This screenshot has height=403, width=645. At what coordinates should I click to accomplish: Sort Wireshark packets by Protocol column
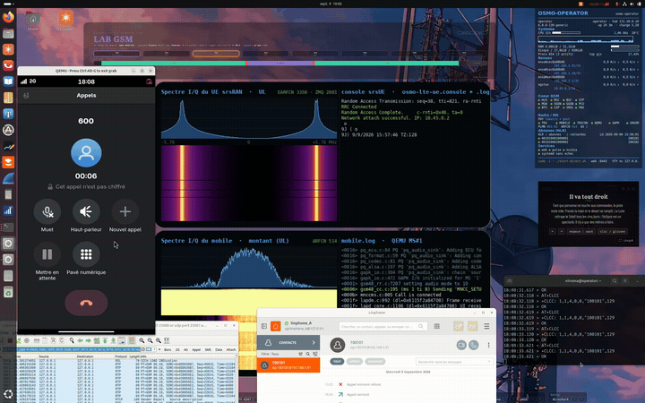121,356
